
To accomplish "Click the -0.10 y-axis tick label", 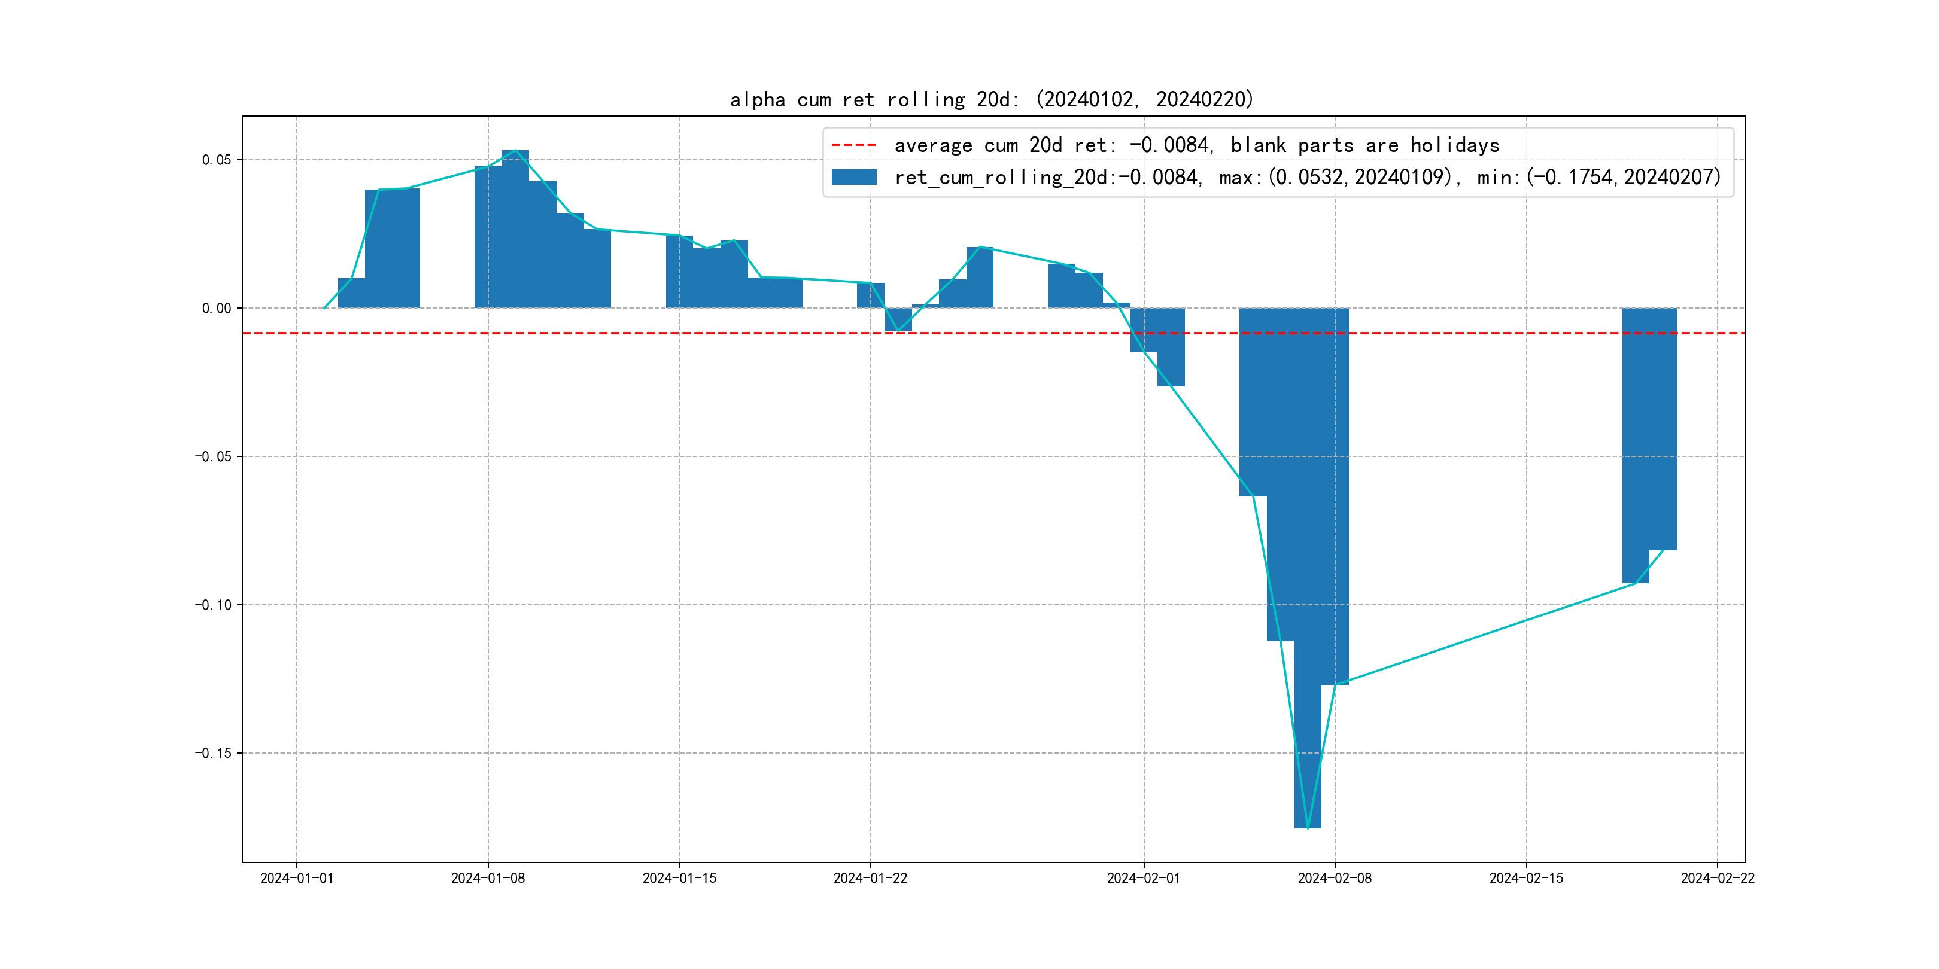I will pos(213,605).
